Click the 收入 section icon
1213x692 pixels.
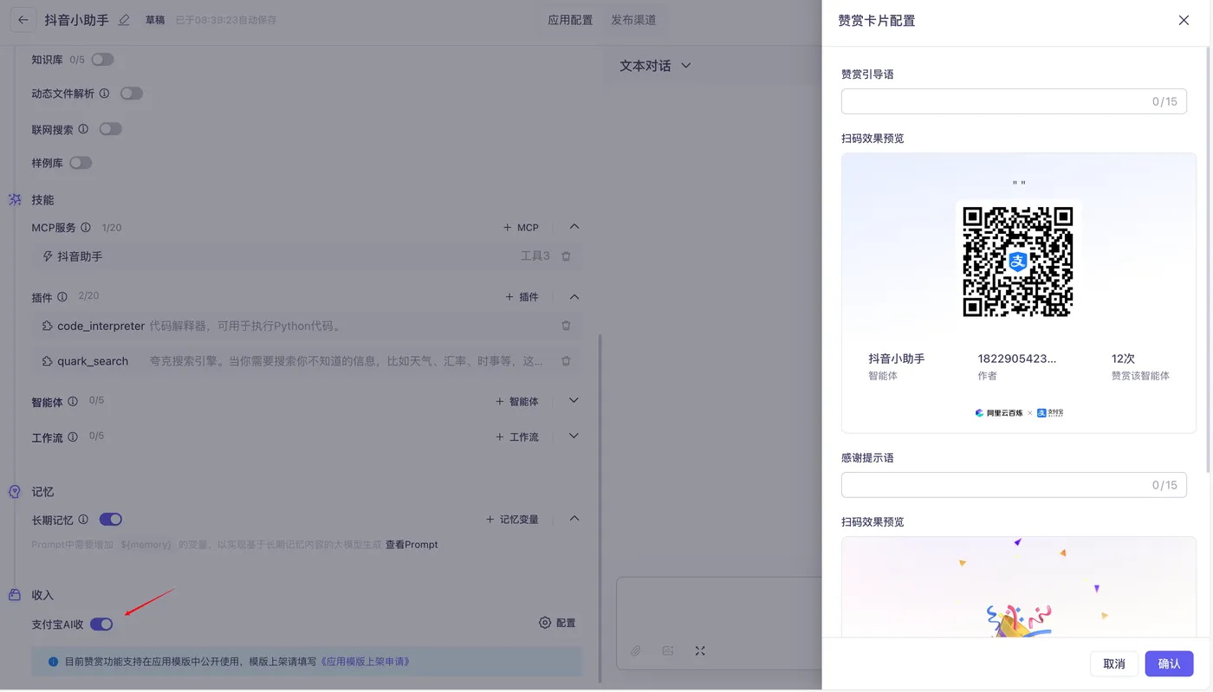15,595
